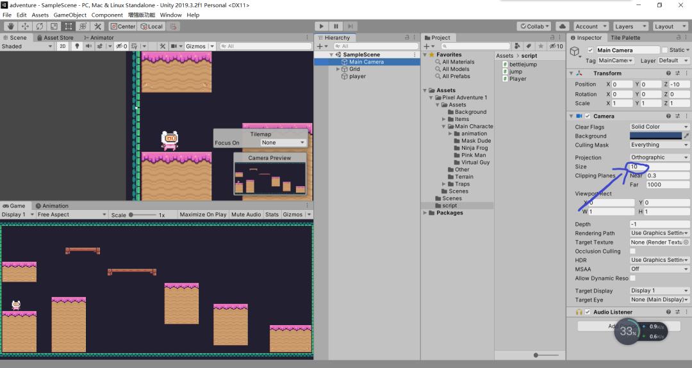Open Transform component help icon

click(x=668, y=73)
